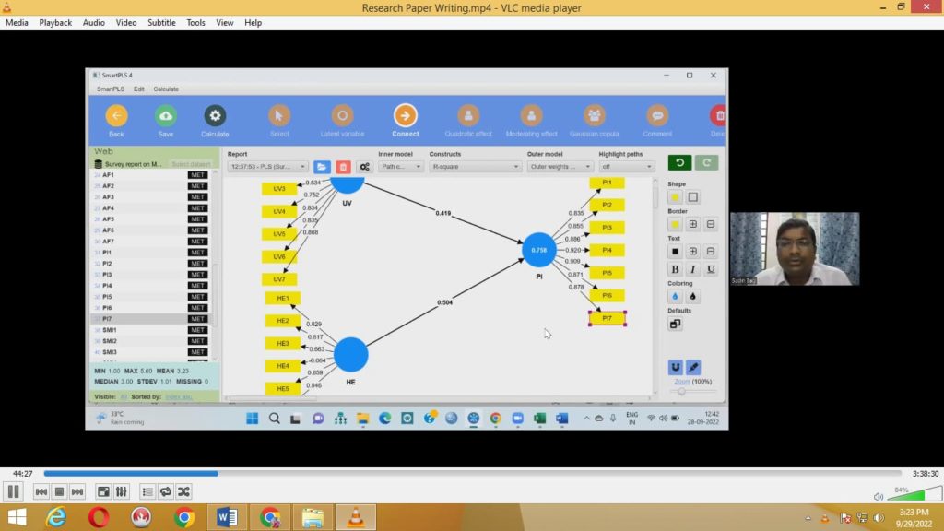Open the Windows Start button
This screenshot has height=531, width=944.
coord(17,517)
